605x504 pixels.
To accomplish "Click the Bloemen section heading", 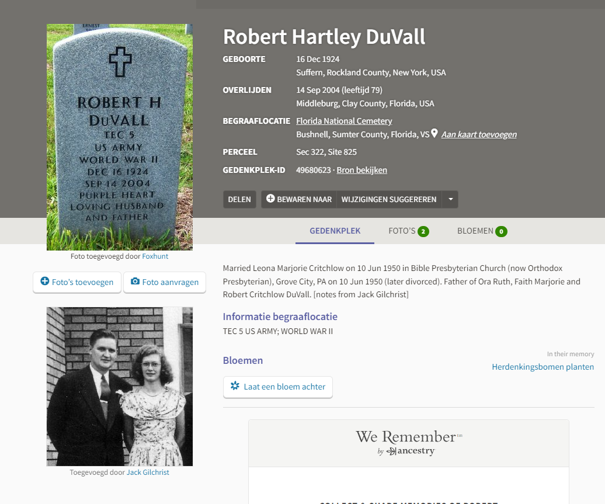I will tap(243, 360).
